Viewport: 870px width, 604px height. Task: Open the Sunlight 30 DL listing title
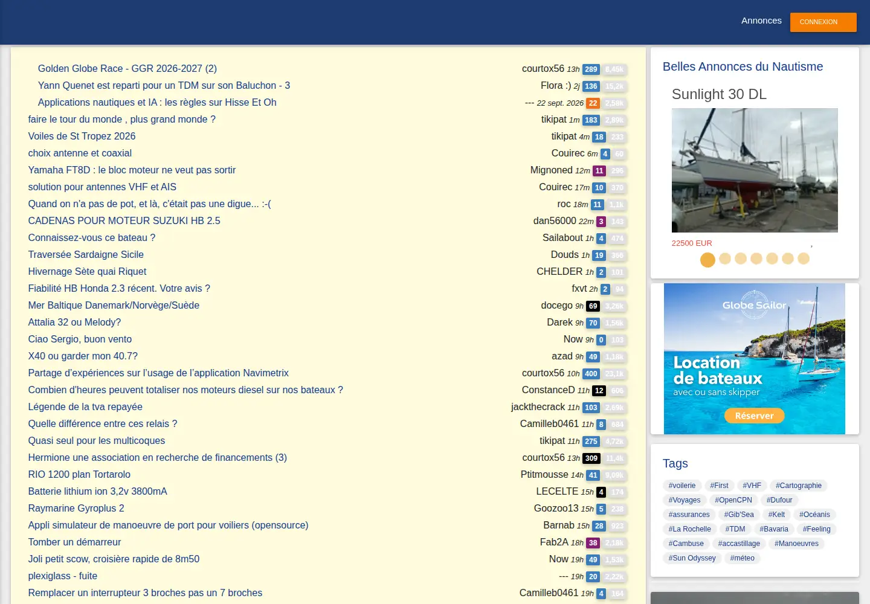coord(719,94)
